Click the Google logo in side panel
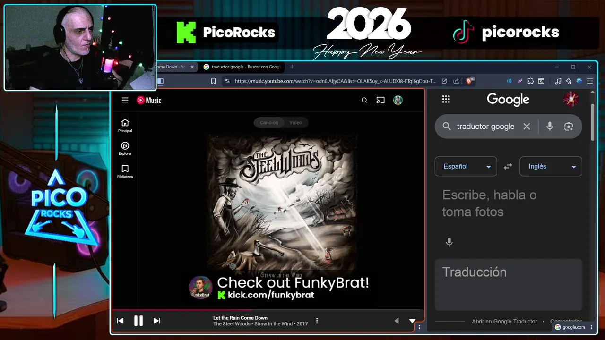605x340 pixels. (508, 100)
